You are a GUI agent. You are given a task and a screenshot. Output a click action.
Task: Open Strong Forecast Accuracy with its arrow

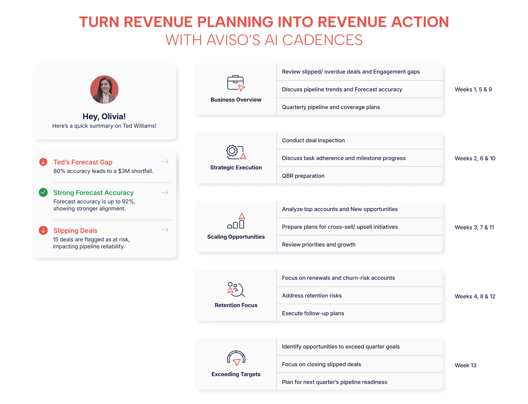click(165, 192)
